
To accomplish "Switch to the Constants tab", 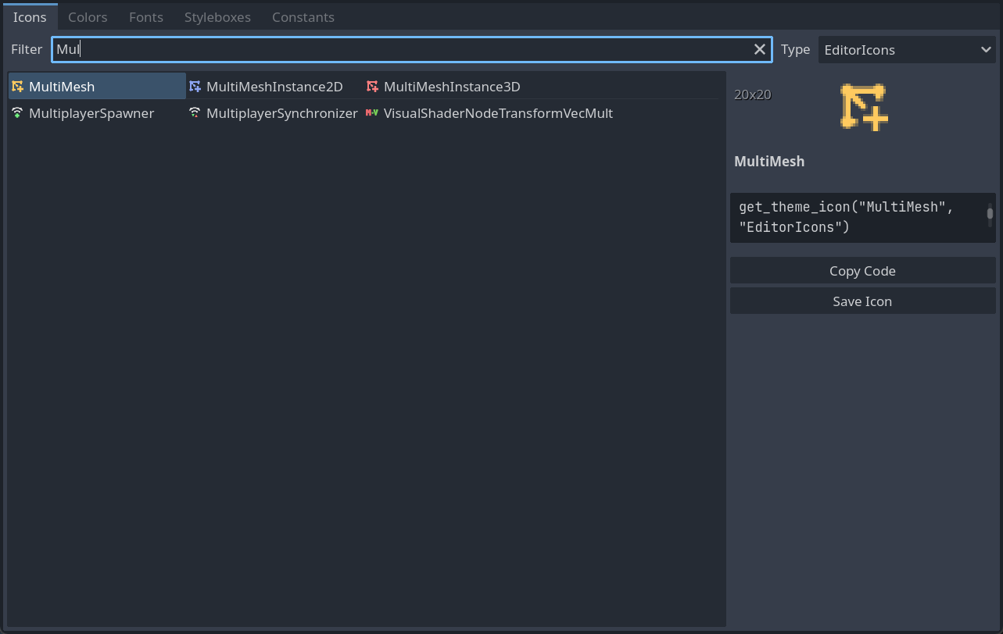I will click(x=303, y=16).
